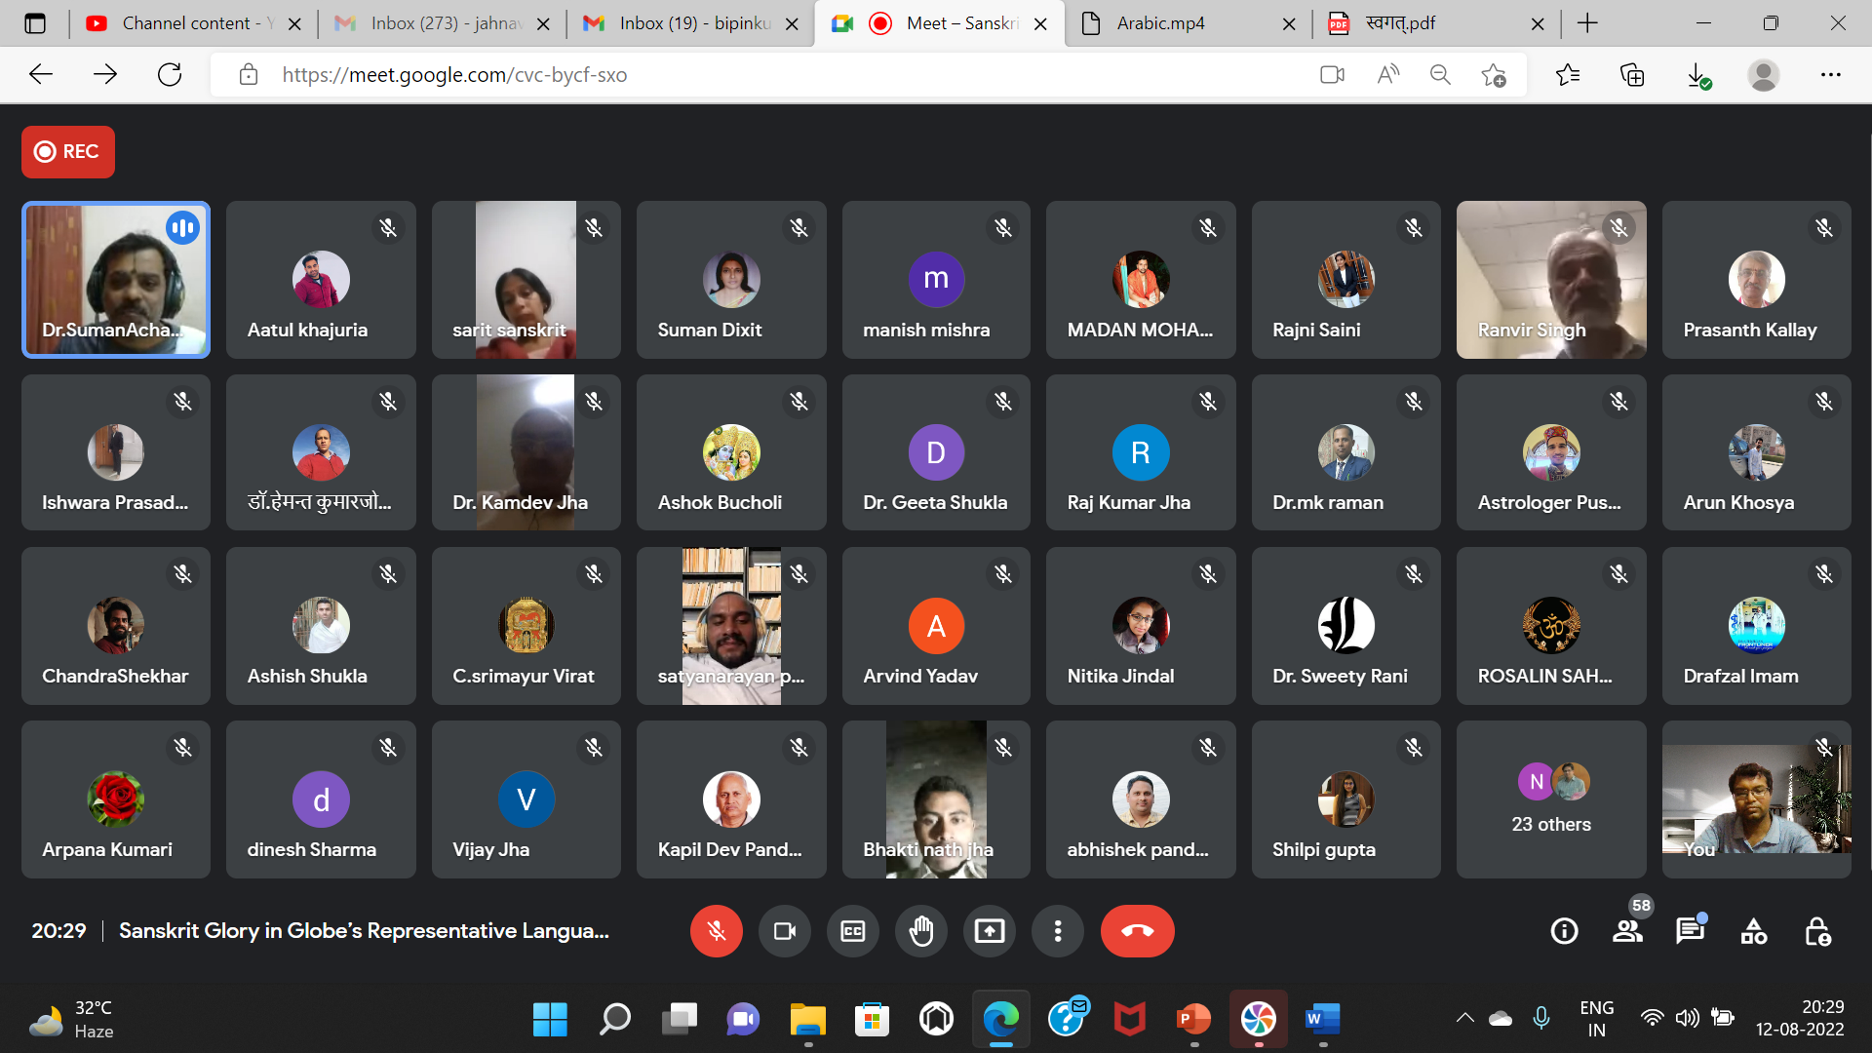
Task: Toggle the camera off in Meet
Action: tap(784, 931)
